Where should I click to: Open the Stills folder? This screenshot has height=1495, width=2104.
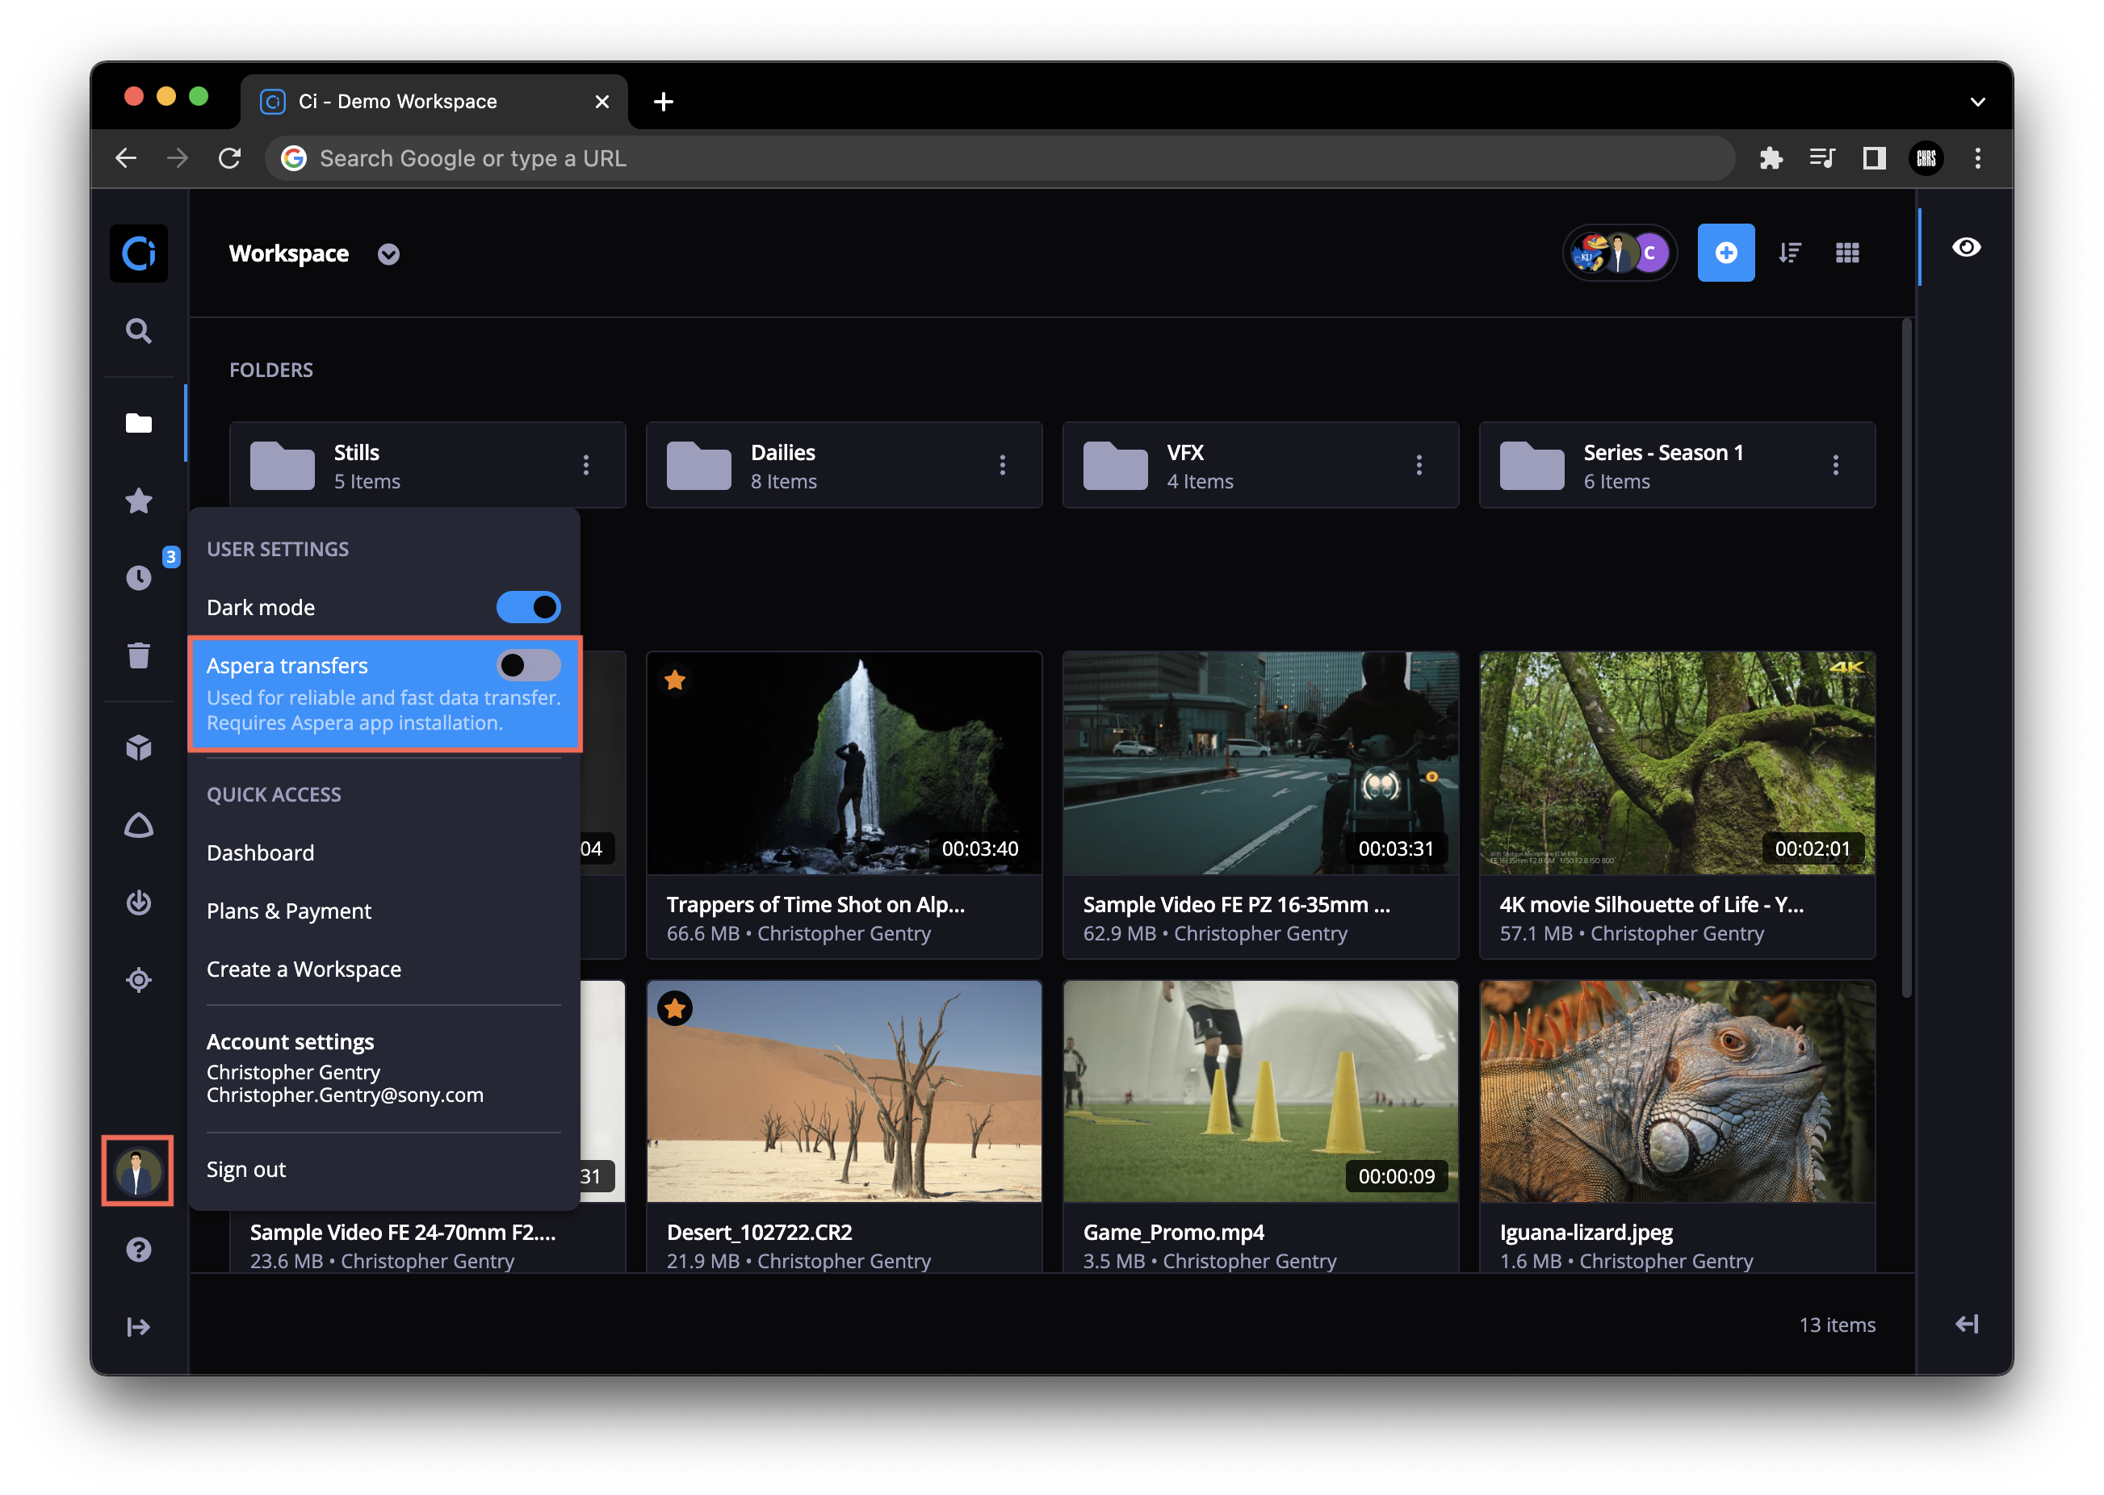[x=427, y=465]
